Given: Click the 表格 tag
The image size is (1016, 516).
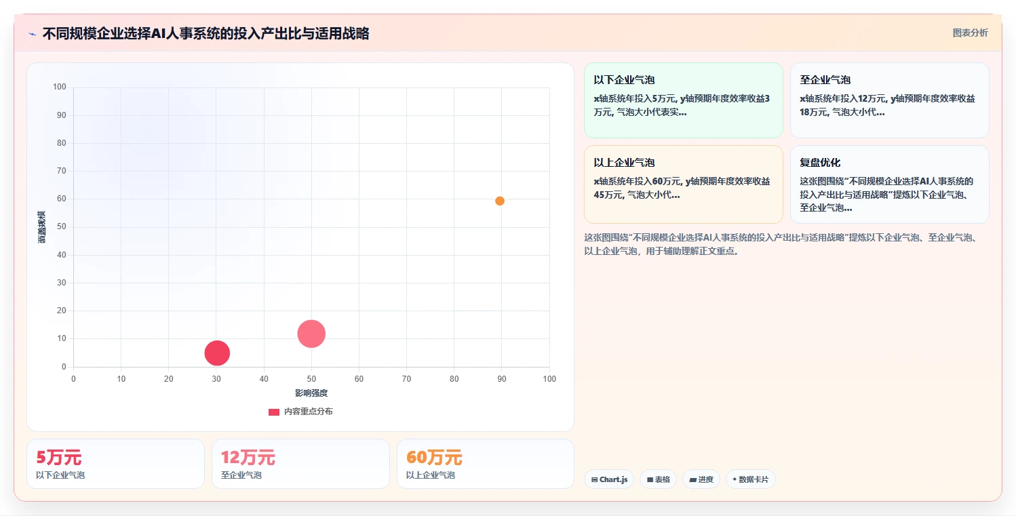Looking at the screenshot, I should [658, 479].
